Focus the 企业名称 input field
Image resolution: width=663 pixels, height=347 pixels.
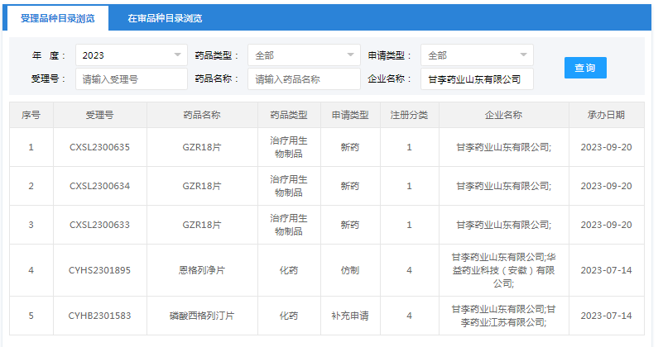pyautogui.click(x=477, y=79)
